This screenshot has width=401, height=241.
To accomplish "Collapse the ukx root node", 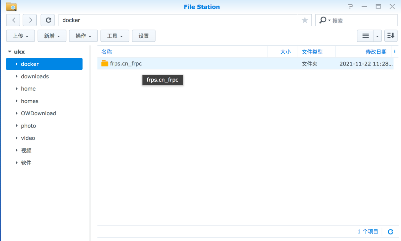I will coord(10,52).
